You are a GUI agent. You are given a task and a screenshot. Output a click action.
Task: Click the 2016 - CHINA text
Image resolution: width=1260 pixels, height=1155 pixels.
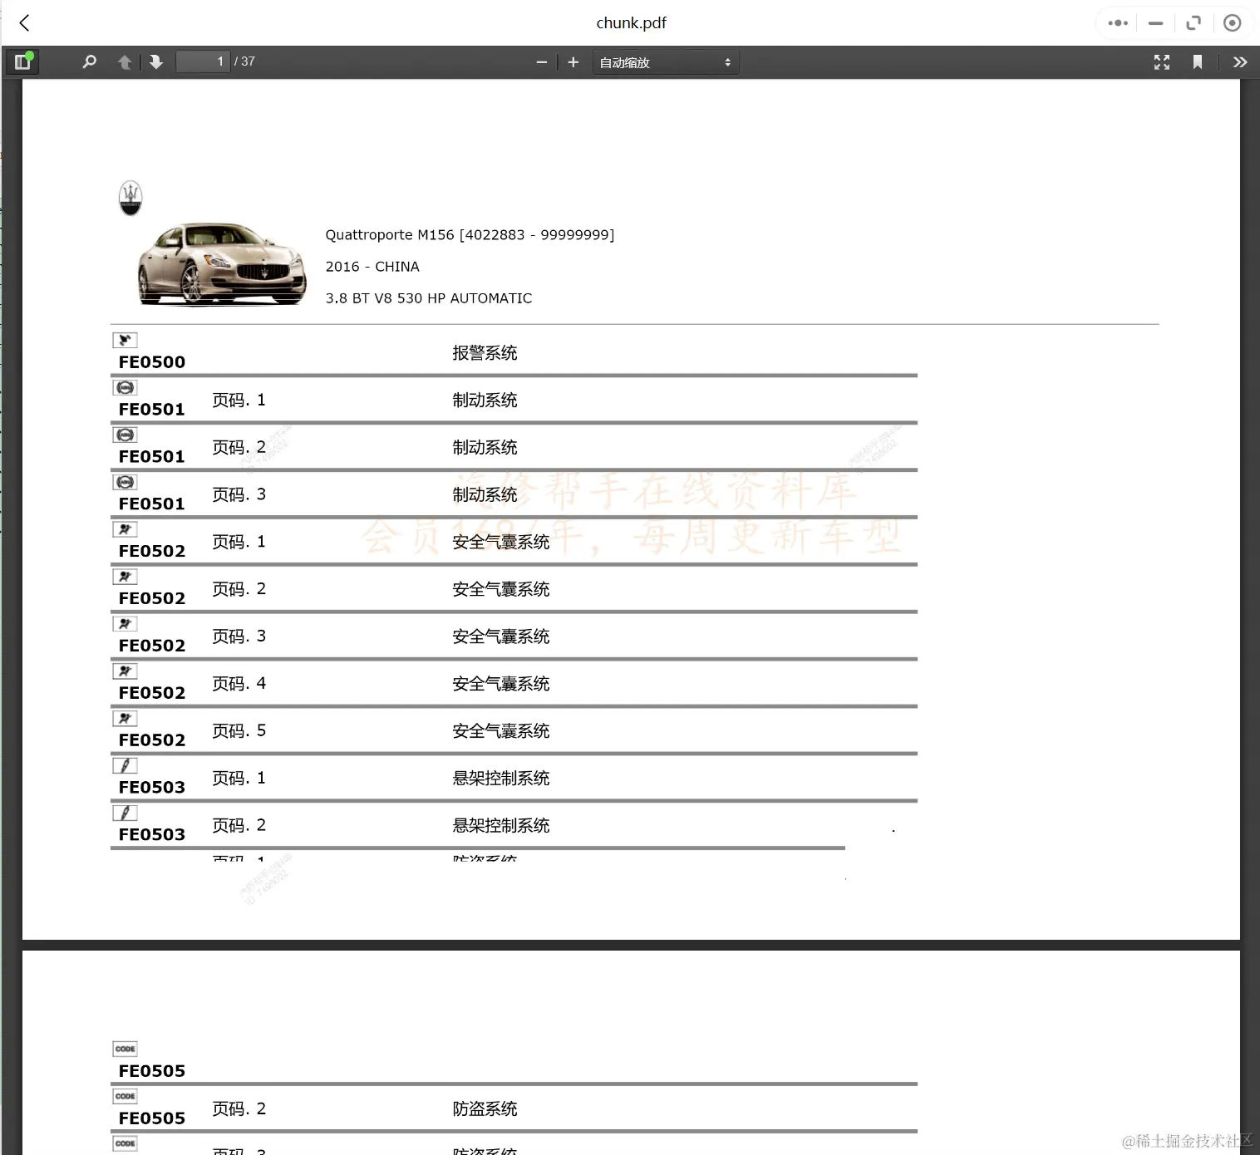click(x=372, y=267)
